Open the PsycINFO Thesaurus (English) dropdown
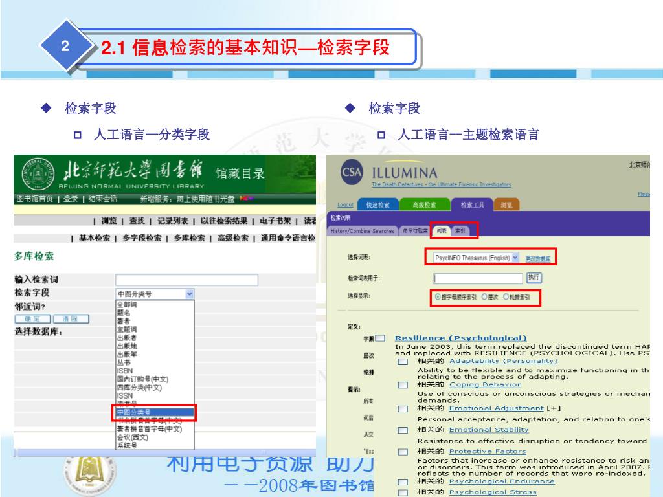This screenshot has height=497, width=663. (x=476, y=258)
